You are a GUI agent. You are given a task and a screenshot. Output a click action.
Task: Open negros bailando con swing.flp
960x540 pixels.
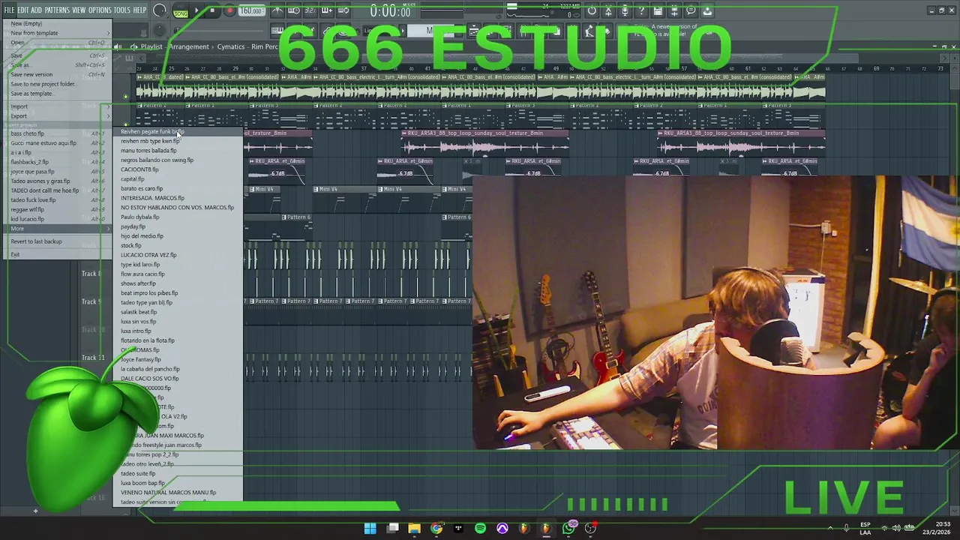coord(178,160)
